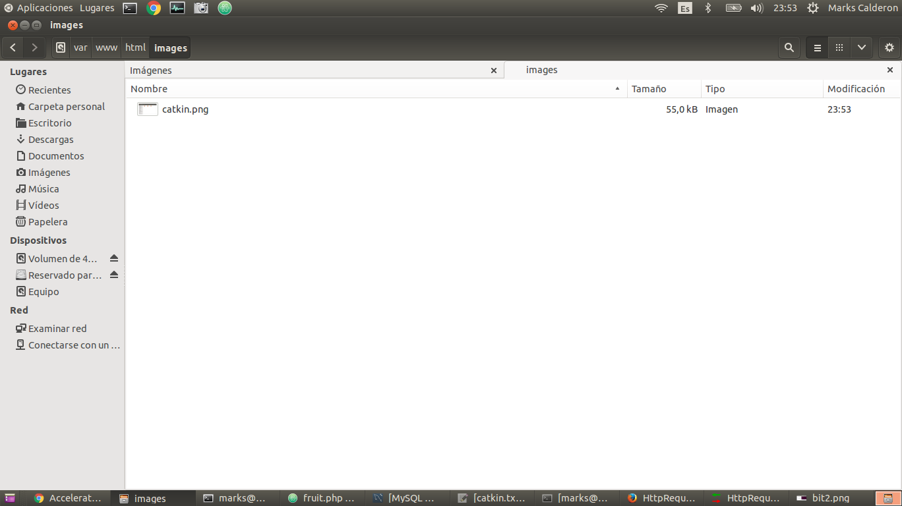
Task: Switch to list view
Action: 818,47
